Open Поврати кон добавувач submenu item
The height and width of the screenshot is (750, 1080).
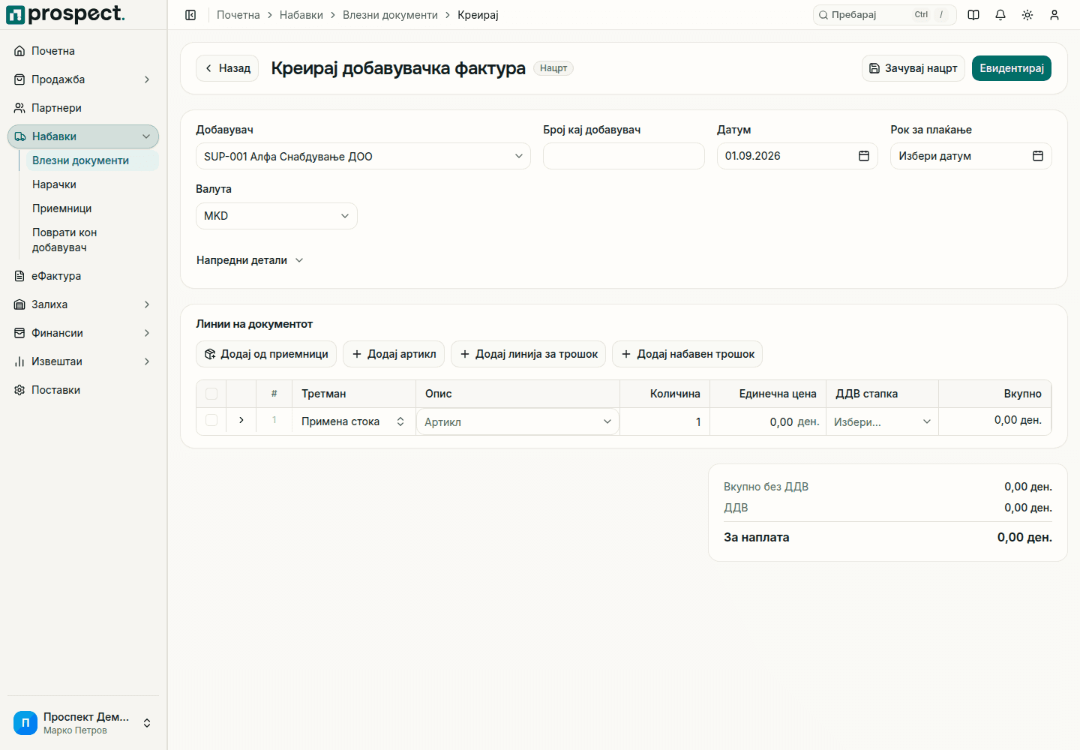(92, 240)
